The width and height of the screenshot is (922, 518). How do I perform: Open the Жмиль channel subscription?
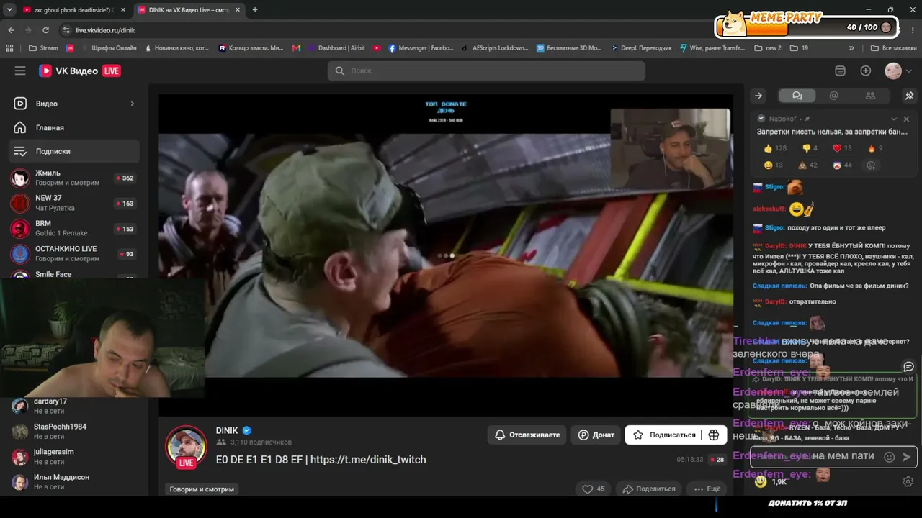(74, 178)
